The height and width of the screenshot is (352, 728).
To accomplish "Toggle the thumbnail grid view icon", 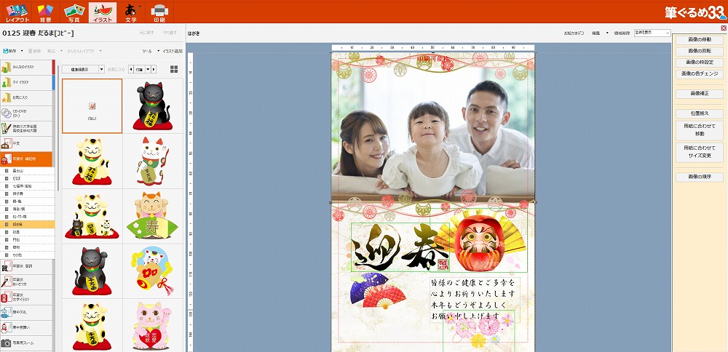I will point(174,69).
